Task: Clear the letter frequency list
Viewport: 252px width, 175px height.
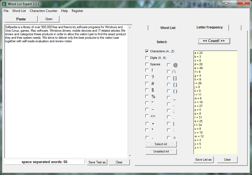Action: tap(227, 160)
